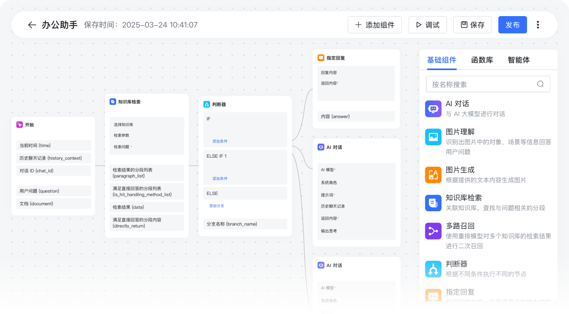The width and height of the screenshot is (569, 314).
Task: Select the 图片理解 component icon
Action: click(x=433, y=137)
